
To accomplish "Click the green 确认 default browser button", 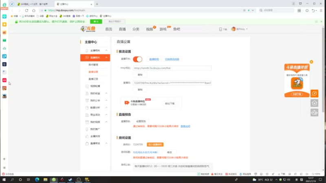I will coord(96,22).
